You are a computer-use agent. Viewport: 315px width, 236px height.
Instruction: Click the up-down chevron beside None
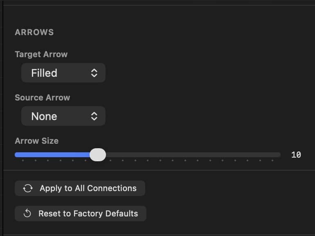[x=94, y=116]
